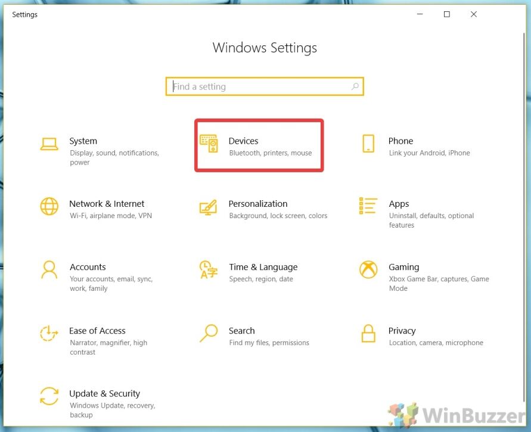Image resolution: width=531 pixels, height=432 pixels.
Task: Click 'Bluetooth, printers, mouse' description
Action: [x=270, y=153]
